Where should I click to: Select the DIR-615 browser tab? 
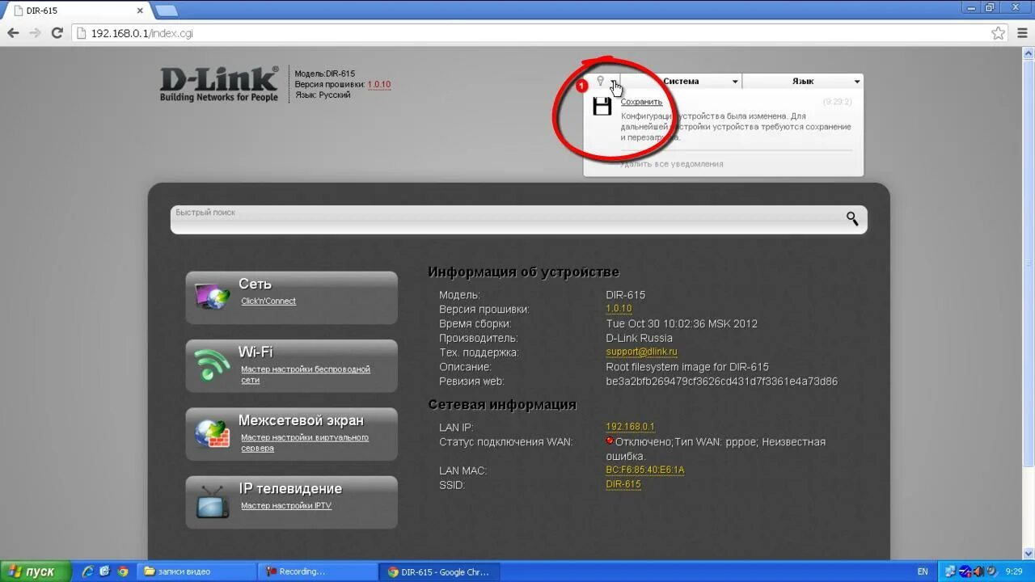pos(77,11)
